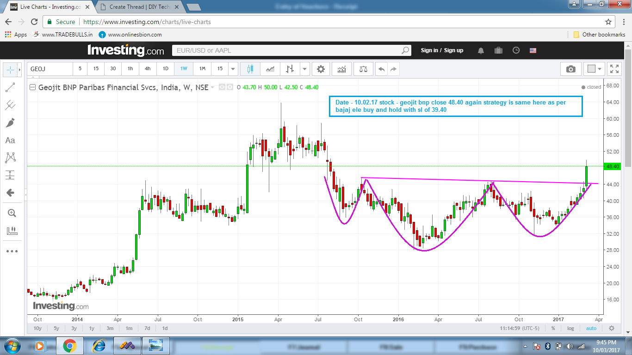Open the layout selector square dropdown
Viewport: 632px width, 355px height.
pos(595,69)
